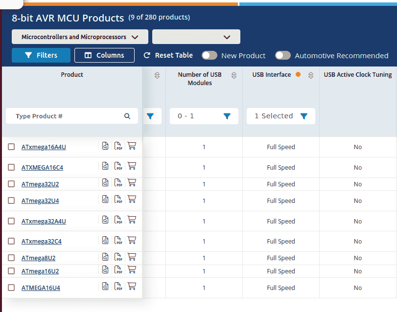397x312 pixels.
Task: Open Microcontrollers and Microprocessors dropdown
Action: (80, 37)
